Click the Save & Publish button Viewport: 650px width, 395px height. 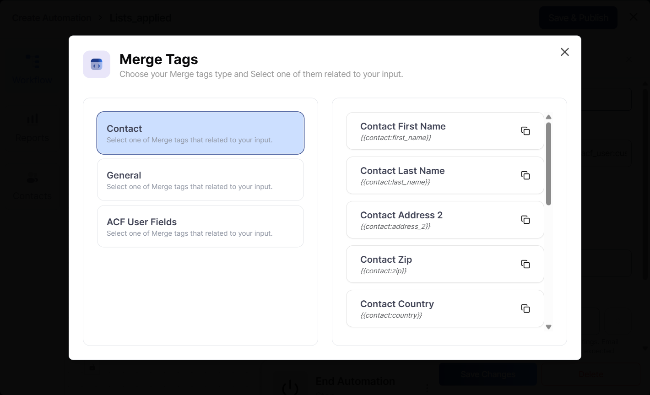click(x=578, y=17)
